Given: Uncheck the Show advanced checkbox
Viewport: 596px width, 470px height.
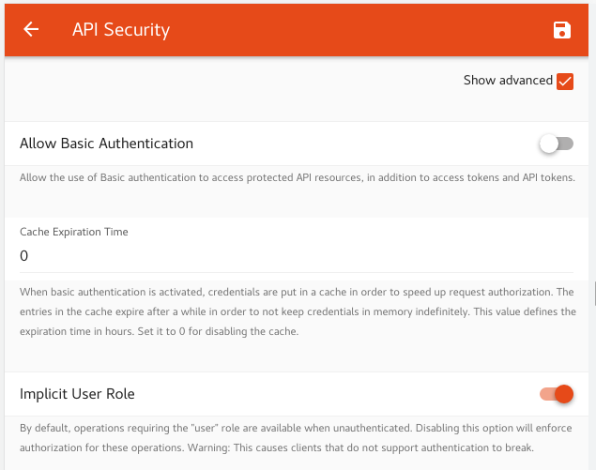Looking at the screenshot, I should tap(564, 81).
